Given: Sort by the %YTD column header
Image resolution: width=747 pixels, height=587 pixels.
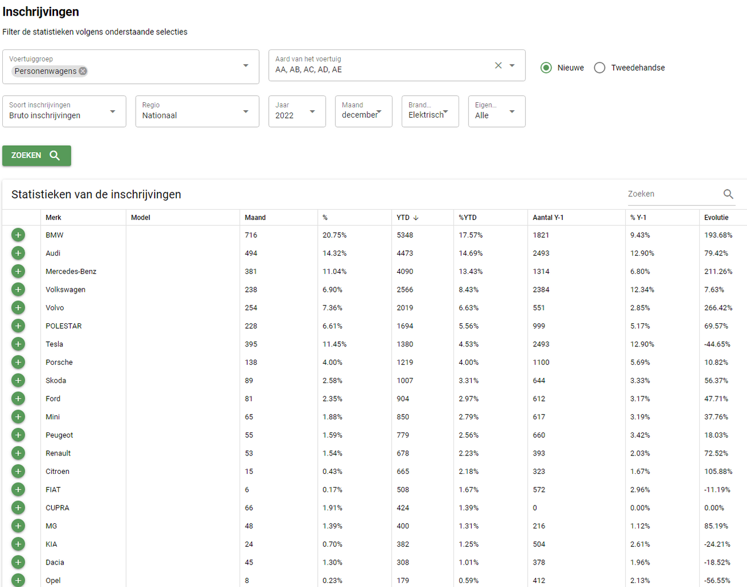Looking at the screenshot, I should tap(468, 218).
